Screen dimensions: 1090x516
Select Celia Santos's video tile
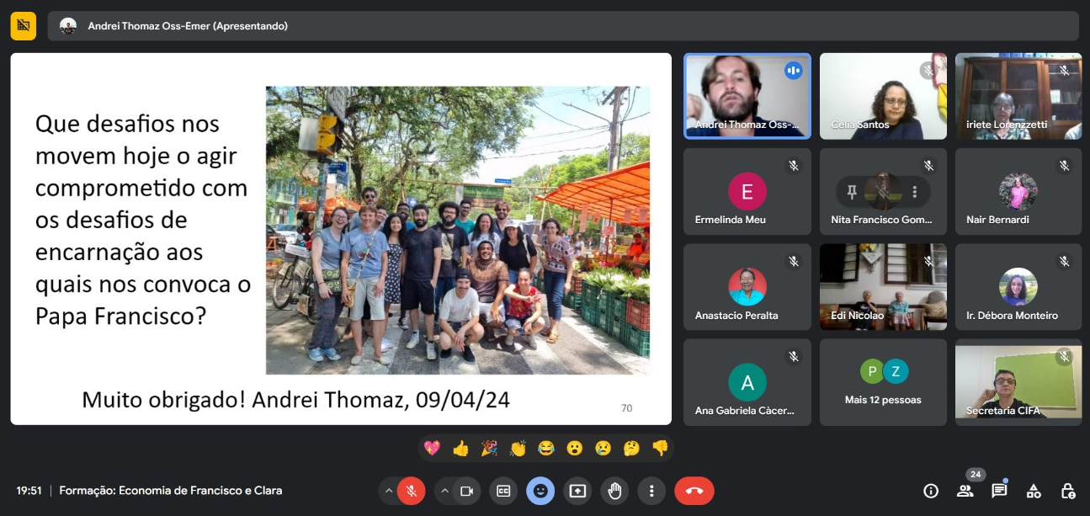click(x=883, y=96)
